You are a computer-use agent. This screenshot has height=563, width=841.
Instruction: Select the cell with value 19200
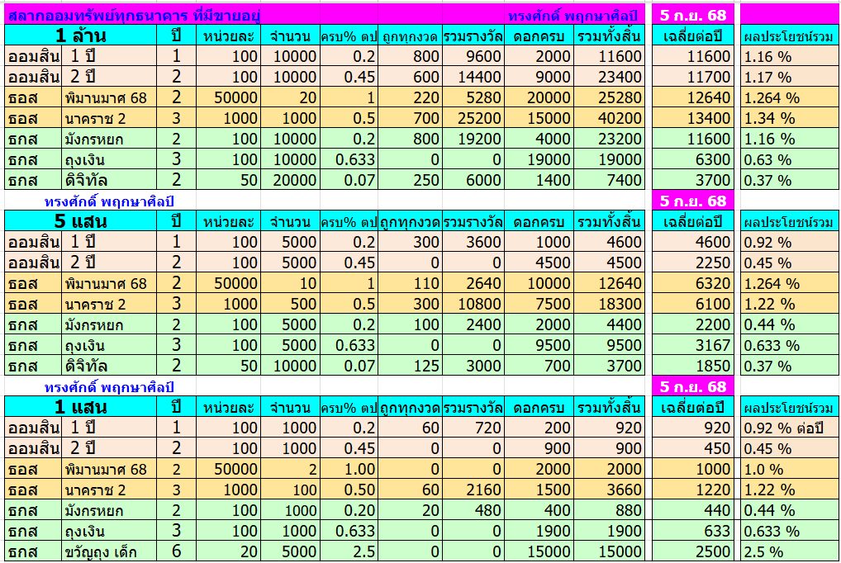[473, 139]
